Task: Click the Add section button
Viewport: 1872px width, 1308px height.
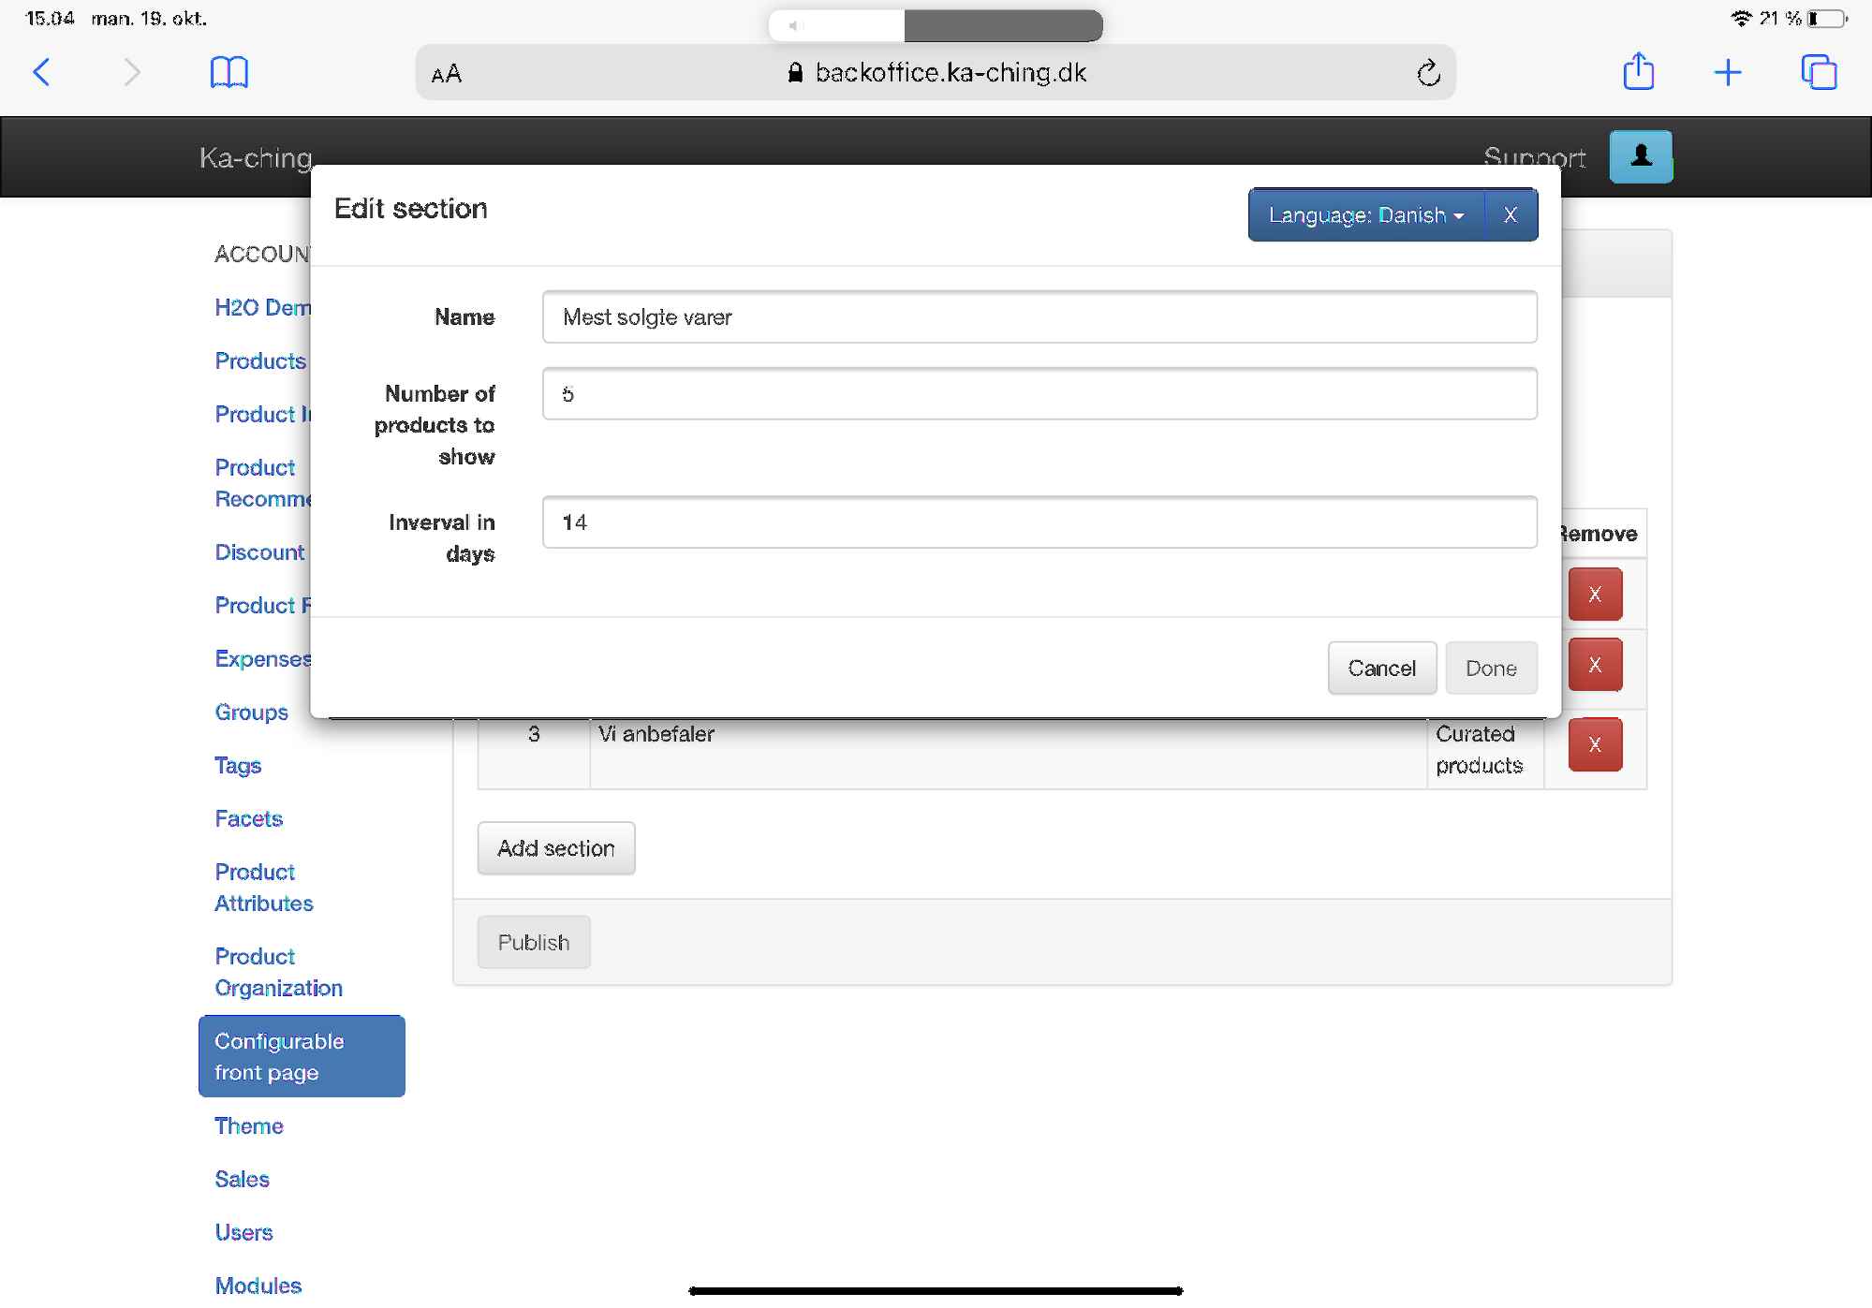Action: (556, 848)
